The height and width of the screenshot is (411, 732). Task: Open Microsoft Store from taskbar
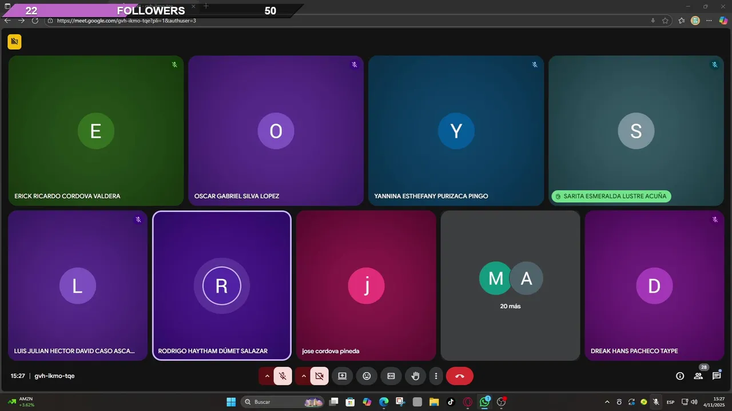[351, 402]
